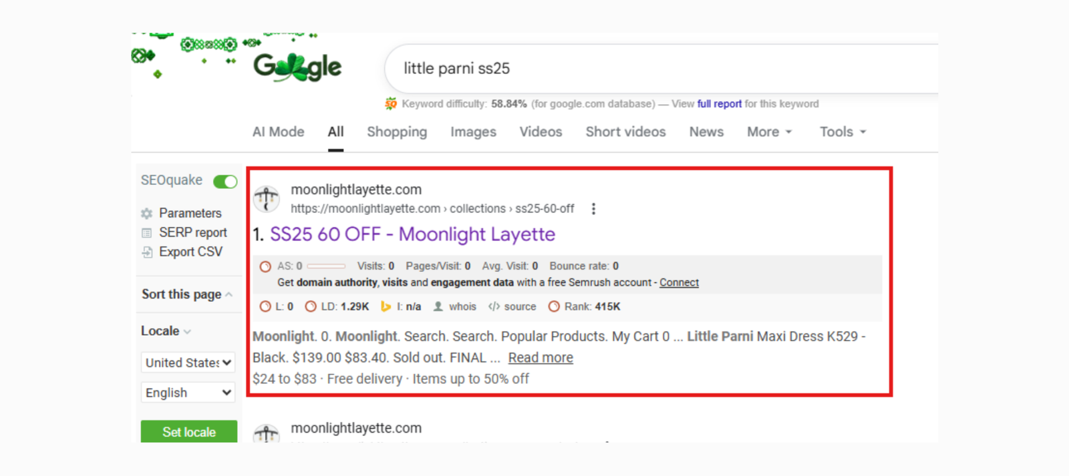Click the SERP report icon
The height and width of the screenshot is (476, 1069).
(147, 233)
